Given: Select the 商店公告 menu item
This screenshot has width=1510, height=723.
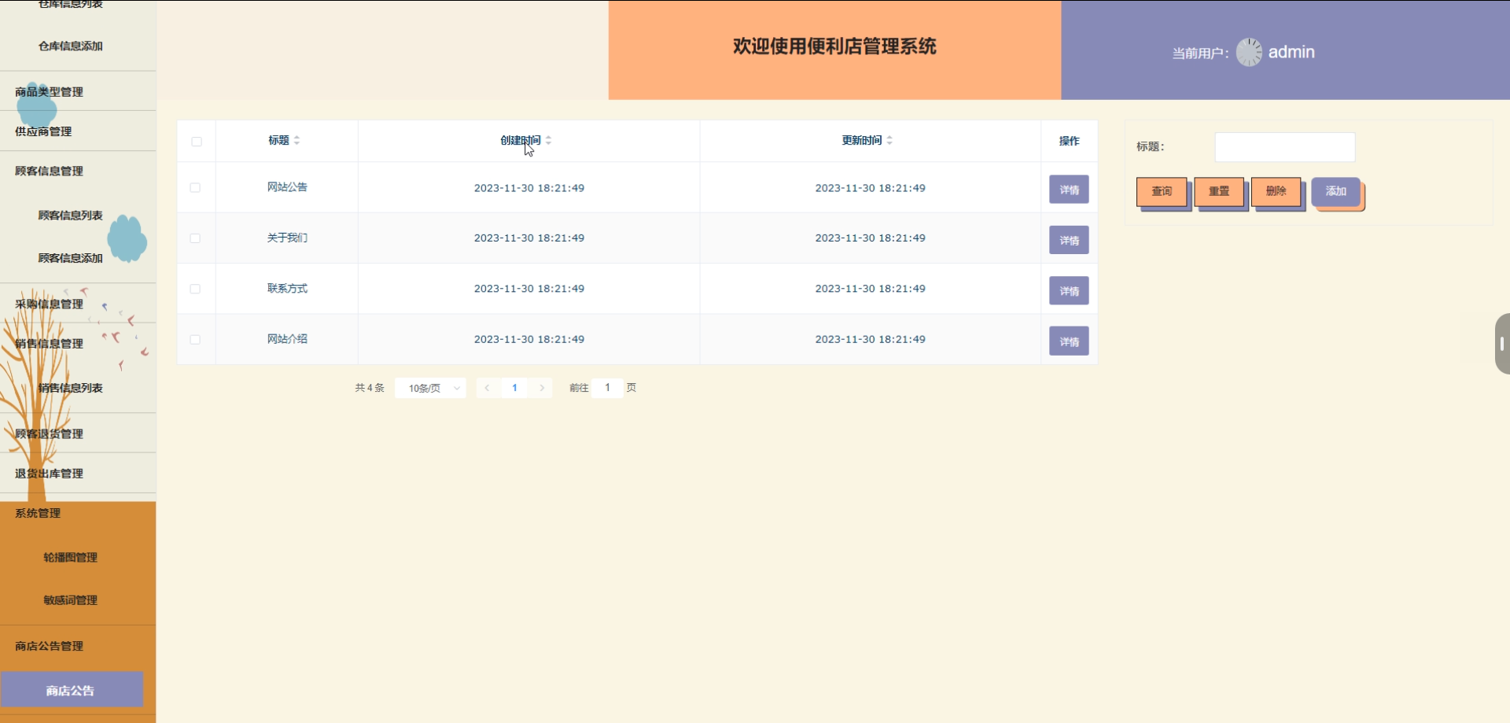Looking at the screenshot, I should pyautogui.click(x=72, y=690).
